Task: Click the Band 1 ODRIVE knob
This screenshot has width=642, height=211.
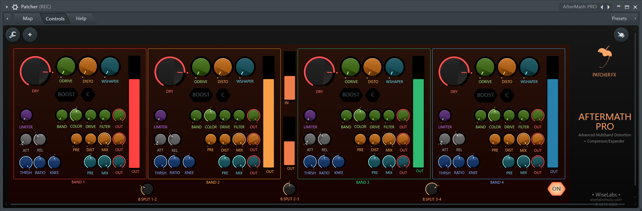Action: pos(66,66)
